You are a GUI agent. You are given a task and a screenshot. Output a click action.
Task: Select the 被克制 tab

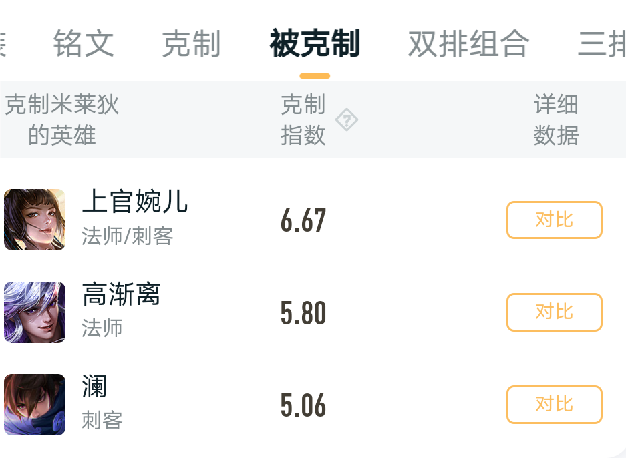[315, 43]
